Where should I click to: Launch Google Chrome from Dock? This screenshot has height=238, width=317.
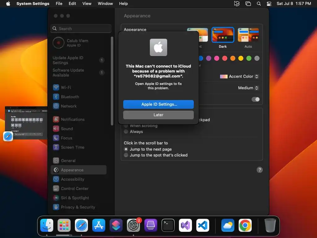coord(245,225)
